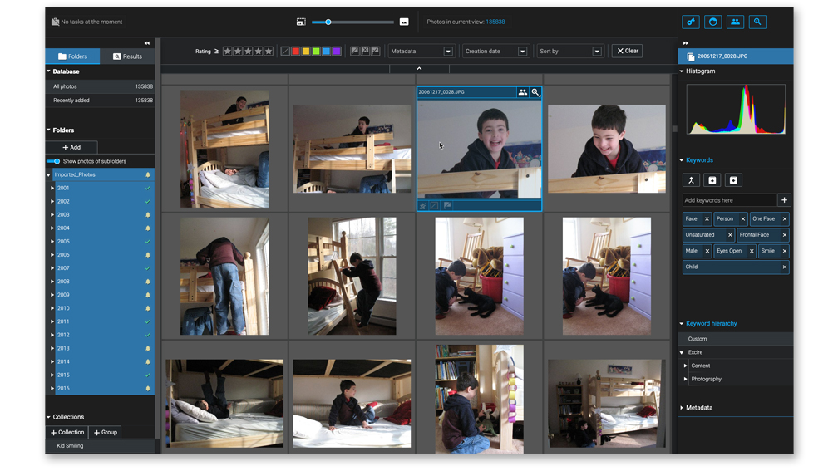Remove the Smile keyword tag
838x471 pixels.
coord(785,251)
